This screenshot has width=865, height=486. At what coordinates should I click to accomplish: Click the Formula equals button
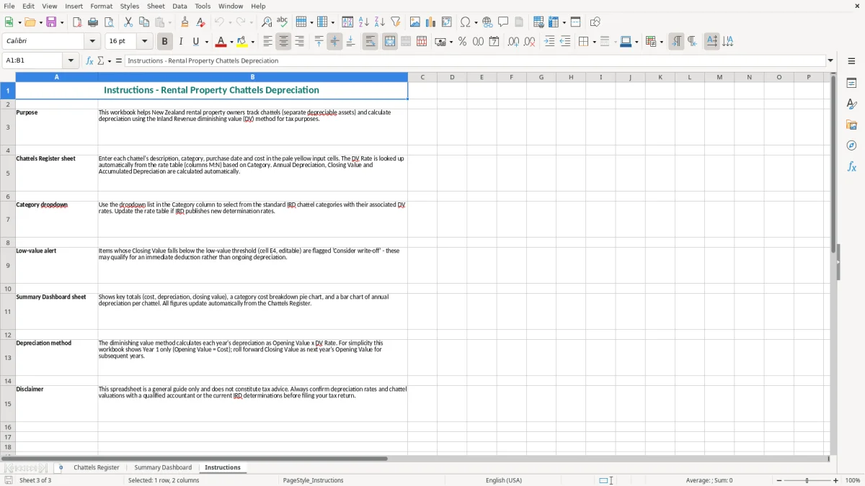119,60
